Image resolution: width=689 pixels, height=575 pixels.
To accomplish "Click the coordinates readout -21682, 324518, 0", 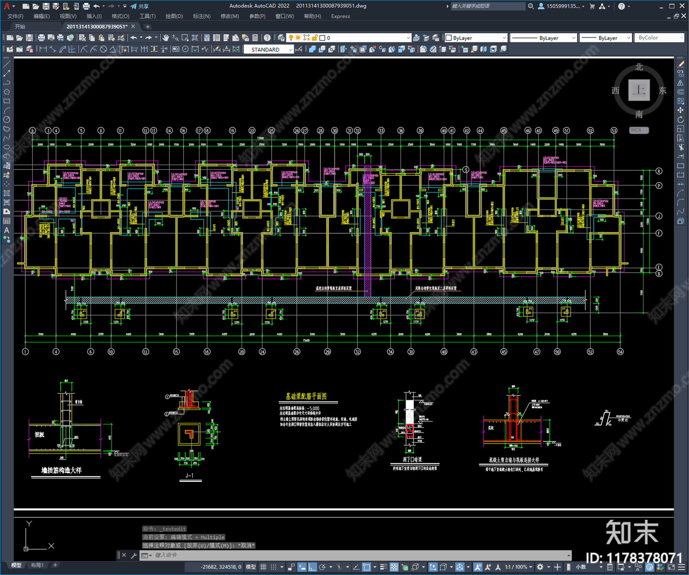I will pyautogui.click(x=221, y=567).
